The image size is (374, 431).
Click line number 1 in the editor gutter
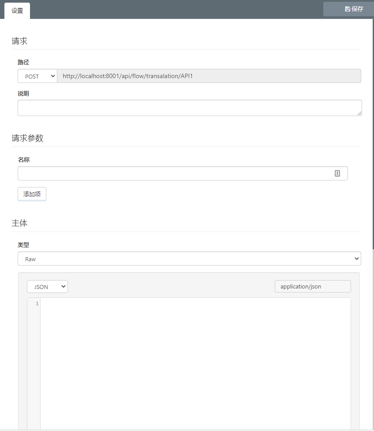(37, 304)
